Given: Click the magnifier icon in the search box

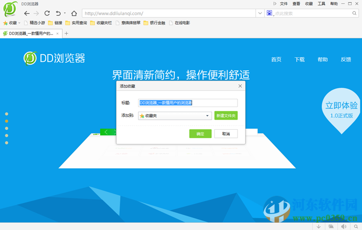Looking at the screenshot, I should point(354,13).
